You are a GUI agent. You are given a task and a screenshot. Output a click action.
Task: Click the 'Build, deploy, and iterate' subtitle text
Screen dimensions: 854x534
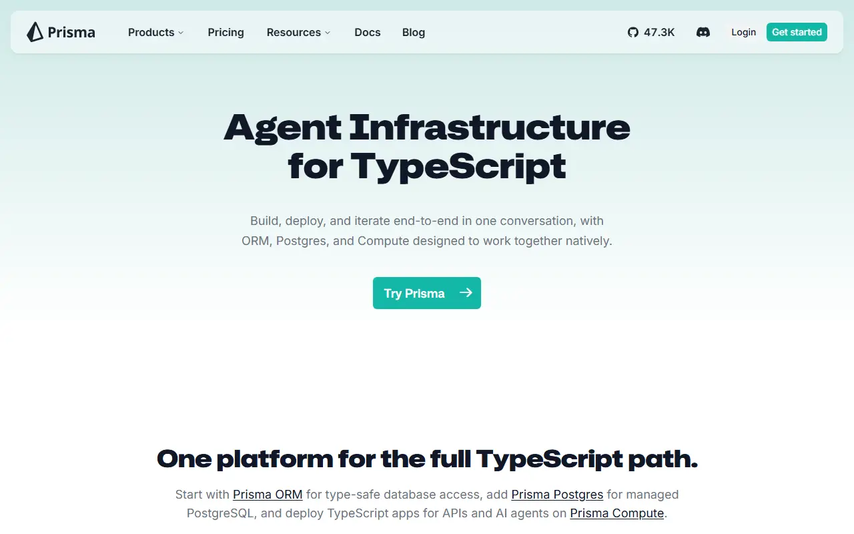click(x=427, y=231)
